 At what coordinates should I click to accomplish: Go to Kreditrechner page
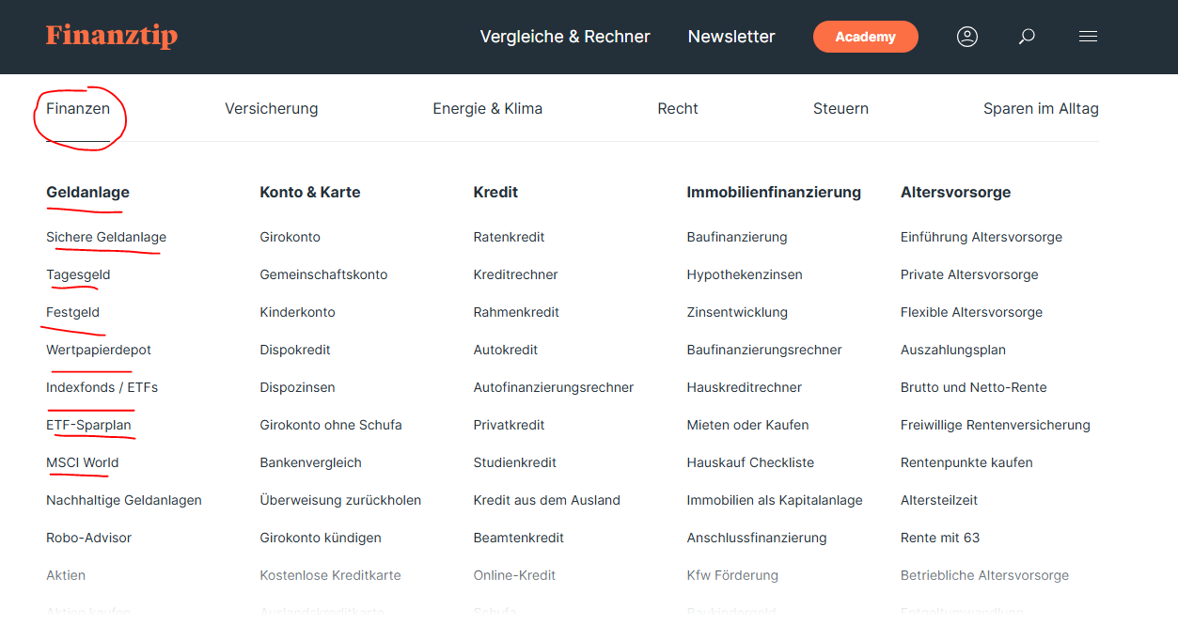pyautogui.click(x=515, y=274)
